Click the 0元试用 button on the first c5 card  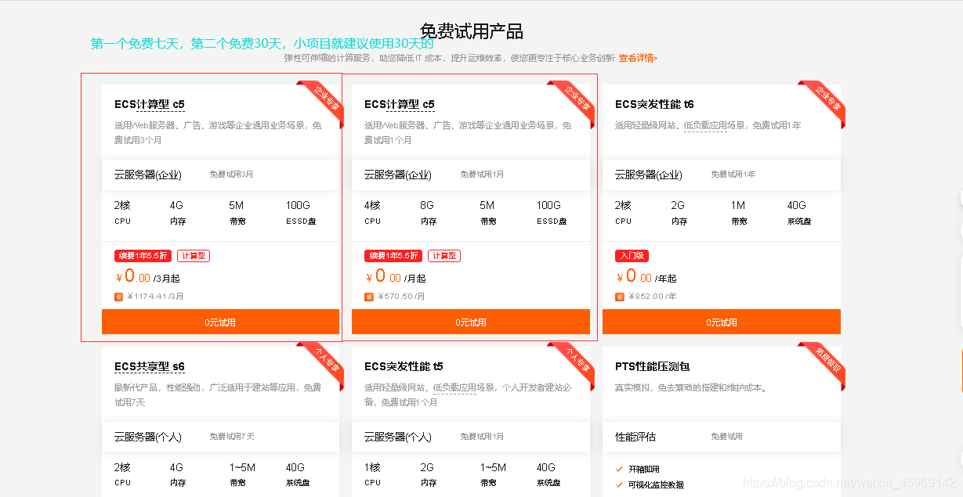pyautogui.click(x=220, y=321)
